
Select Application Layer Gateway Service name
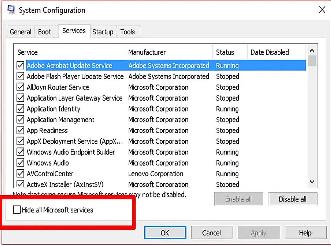coord(74,98)
